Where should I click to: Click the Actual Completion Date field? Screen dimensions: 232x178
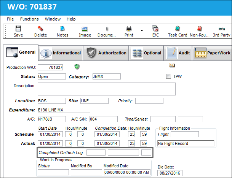[107, 143]
